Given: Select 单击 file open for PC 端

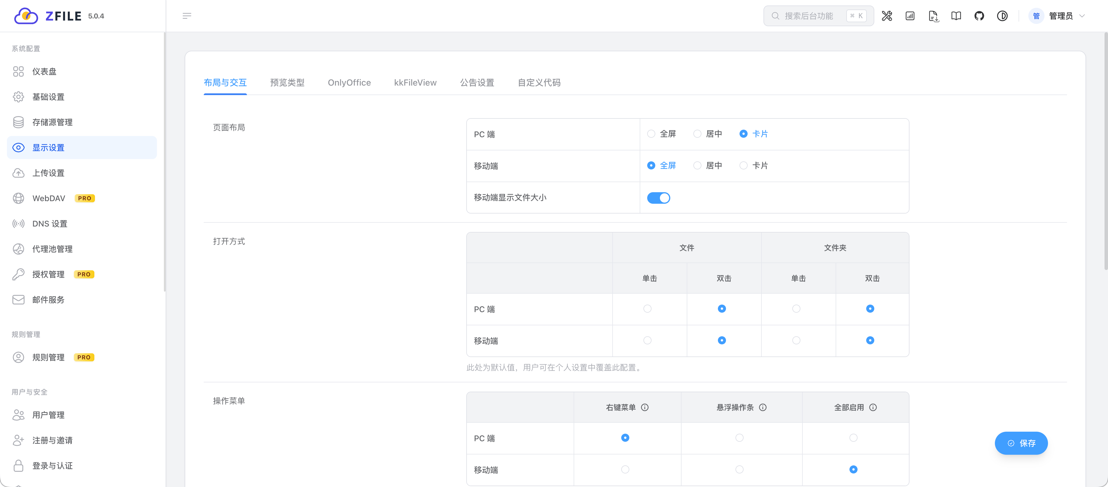Looking at the screenshot, I should (647, 308).
